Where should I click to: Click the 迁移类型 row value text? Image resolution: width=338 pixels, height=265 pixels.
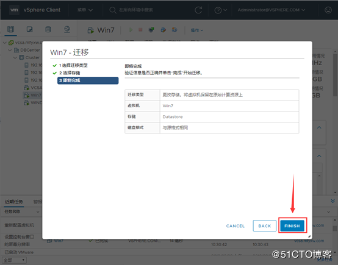click(x=203, y=94)
